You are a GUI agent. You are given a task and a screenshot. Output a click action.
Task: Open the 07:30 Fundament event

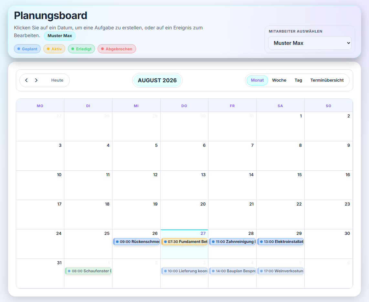point(184,242)
